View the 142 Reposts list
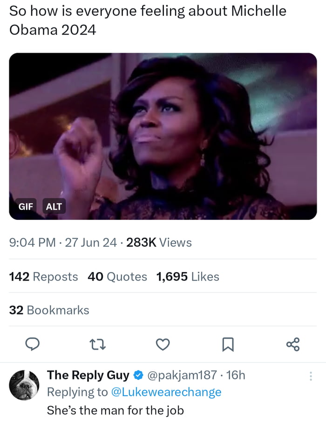 tap(44, 277)
